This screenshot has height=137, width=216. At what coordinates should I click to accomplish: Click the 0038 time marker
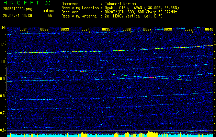(168, 29)
